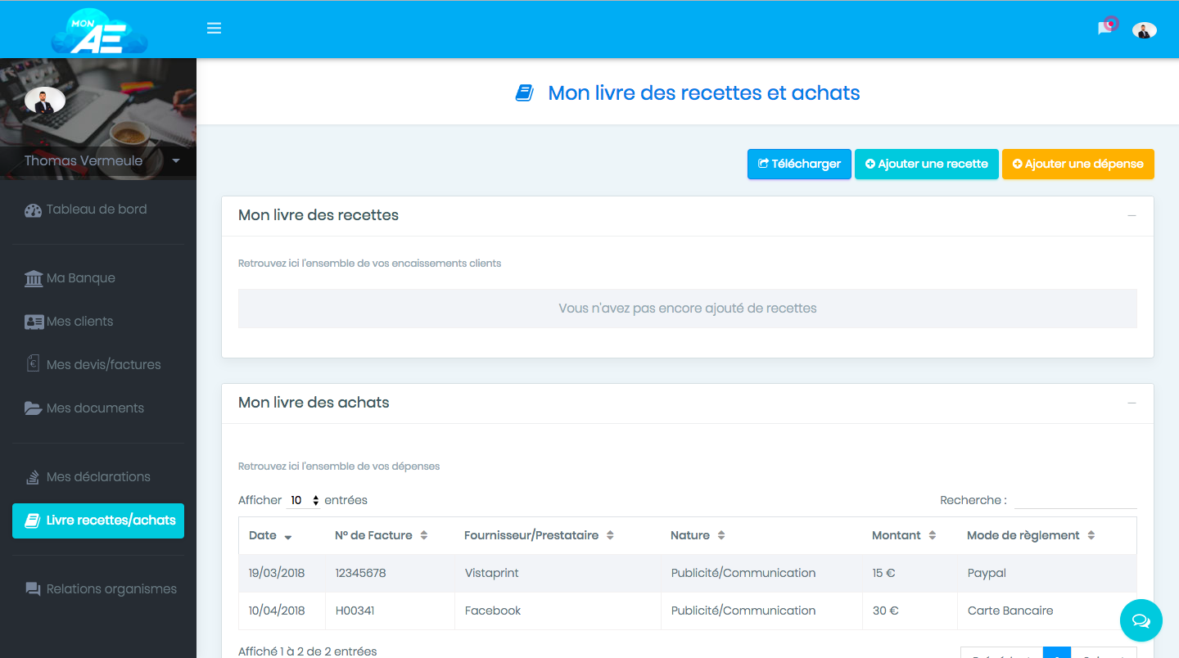
Task: Click the 'Vous n'avez pas encore ajouté de recettes' notice
Action: [x=688, y=309]
